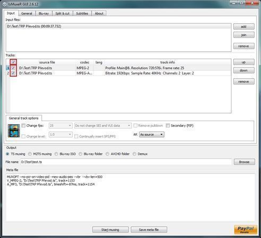Uncheck the MPEG audio track checkbox
Viewport: 261px width, 238px height.
pyautogui.click(x=13, y=73)
